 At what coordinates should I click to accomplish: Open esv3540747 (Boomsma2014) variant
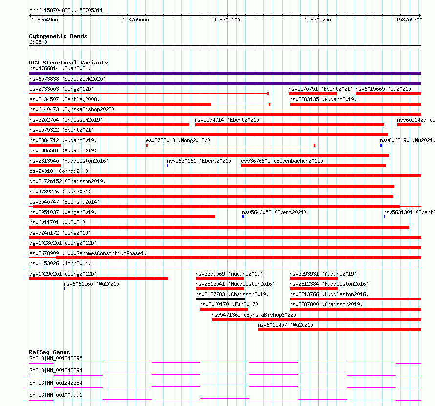[65, 202]
